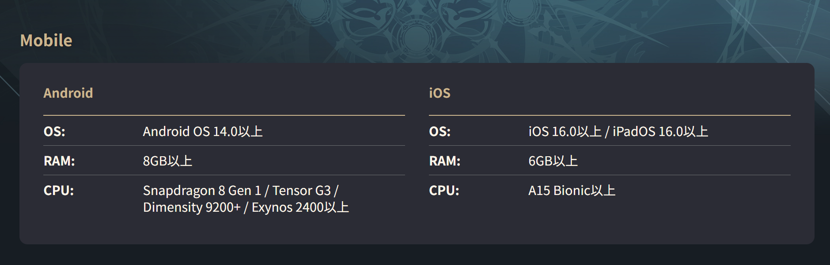830x265 pixels.
Task: Select the A15 Bionic以上 value
Action: coord(572,190)
